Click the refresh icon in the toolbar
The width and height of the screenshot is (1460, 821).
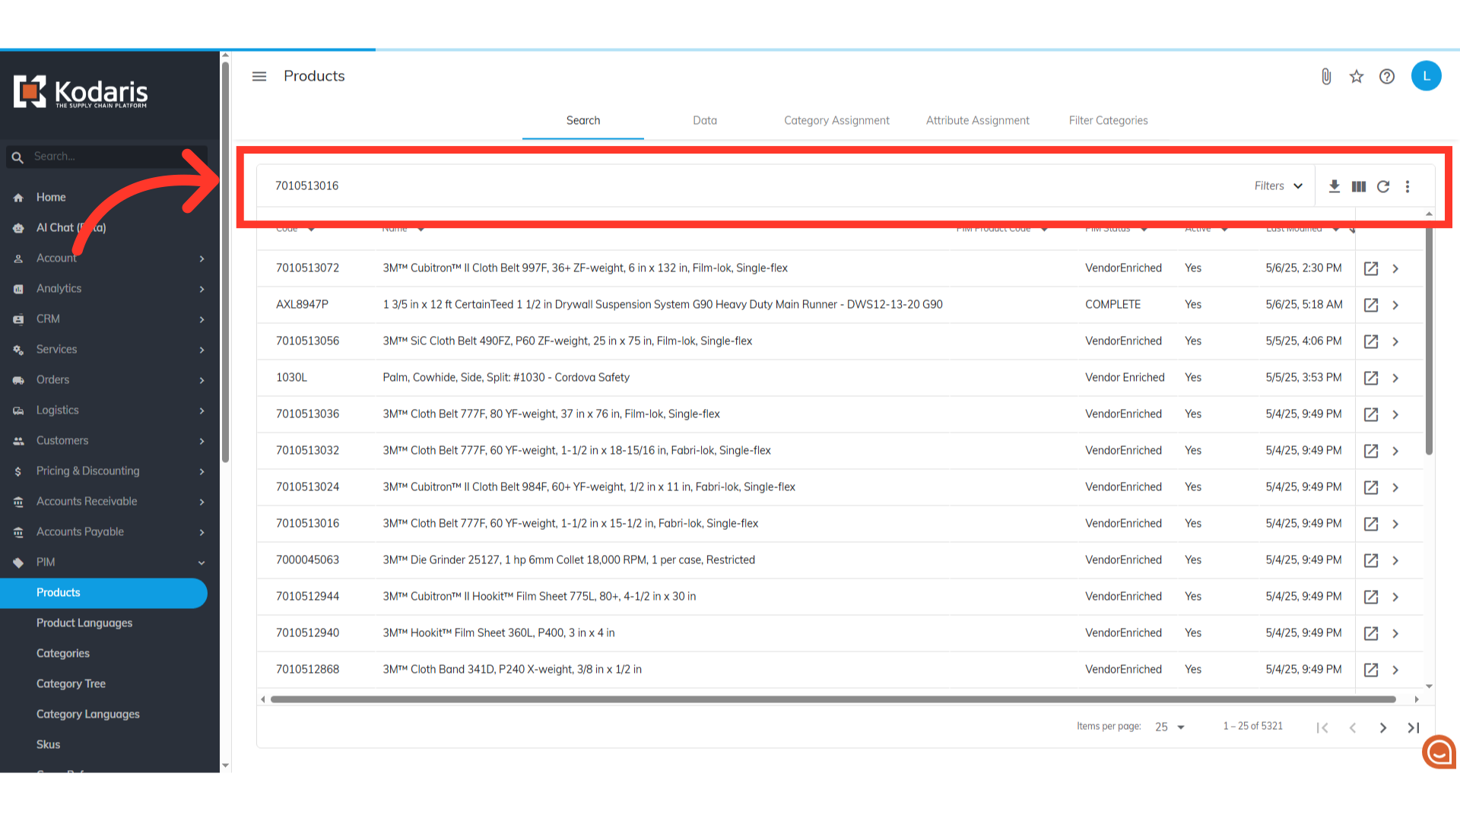tap(1383, 186)
